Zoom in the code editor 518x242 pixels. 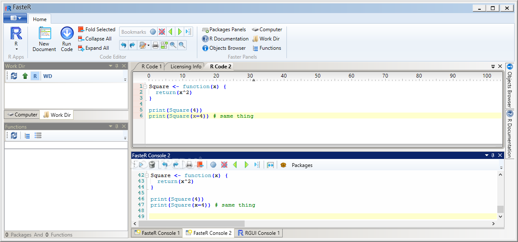(x=173, y=45)
